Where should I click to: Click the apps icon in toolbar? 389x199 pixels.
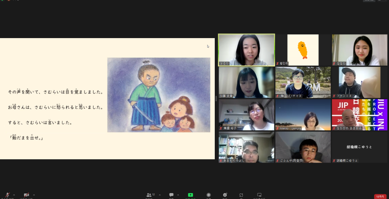point(241,195)
